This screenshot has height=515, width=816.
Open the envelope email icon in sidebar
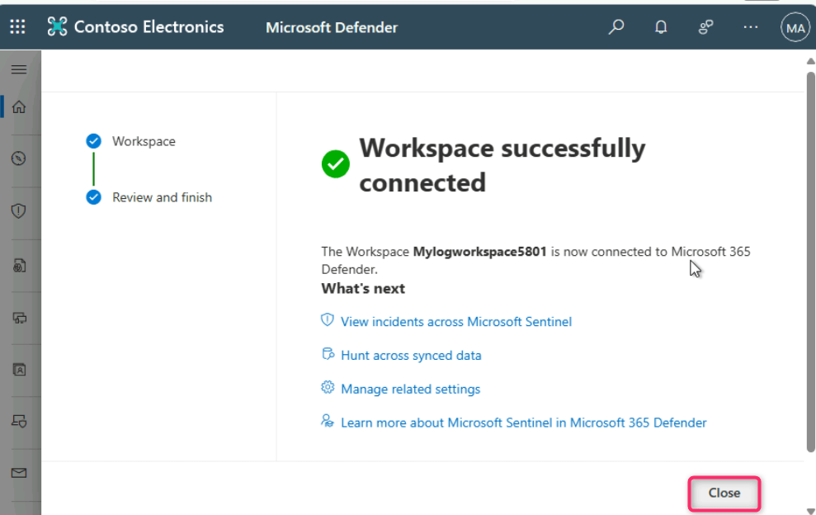[19, 473]
